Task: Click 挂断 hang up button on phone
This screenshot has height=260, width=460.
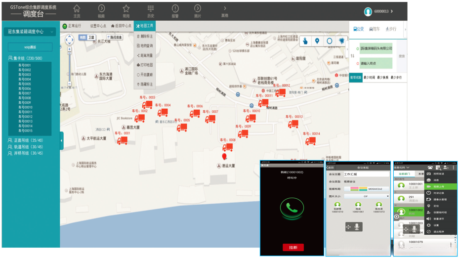Action: click(293, 247)
